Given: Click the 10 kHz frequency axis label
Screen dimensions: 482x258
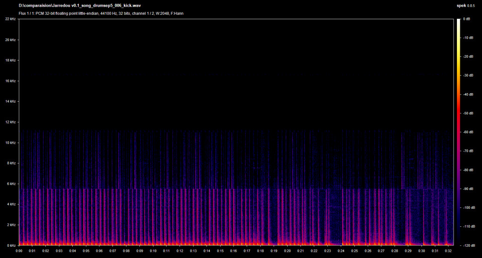Looking at the screenshot, I should 11,143.
